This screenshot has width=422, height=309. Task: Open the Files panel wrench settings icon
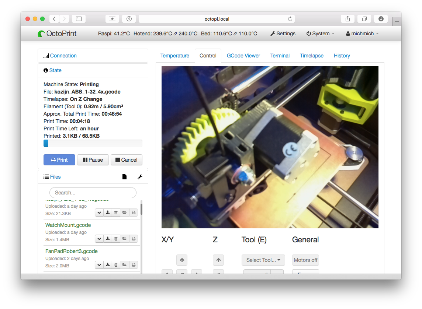point(140,177)
